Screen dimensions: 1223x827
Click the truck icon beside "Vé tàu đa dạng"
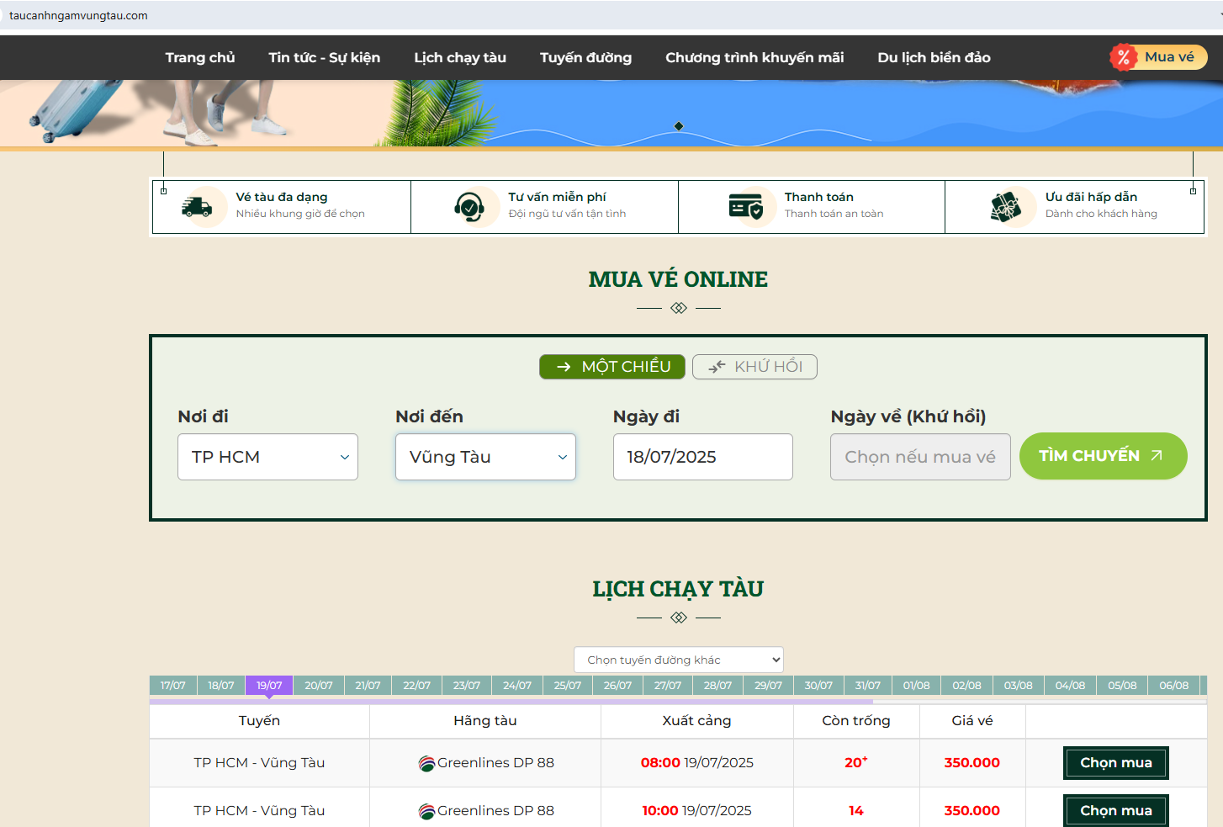pos(199,206)
